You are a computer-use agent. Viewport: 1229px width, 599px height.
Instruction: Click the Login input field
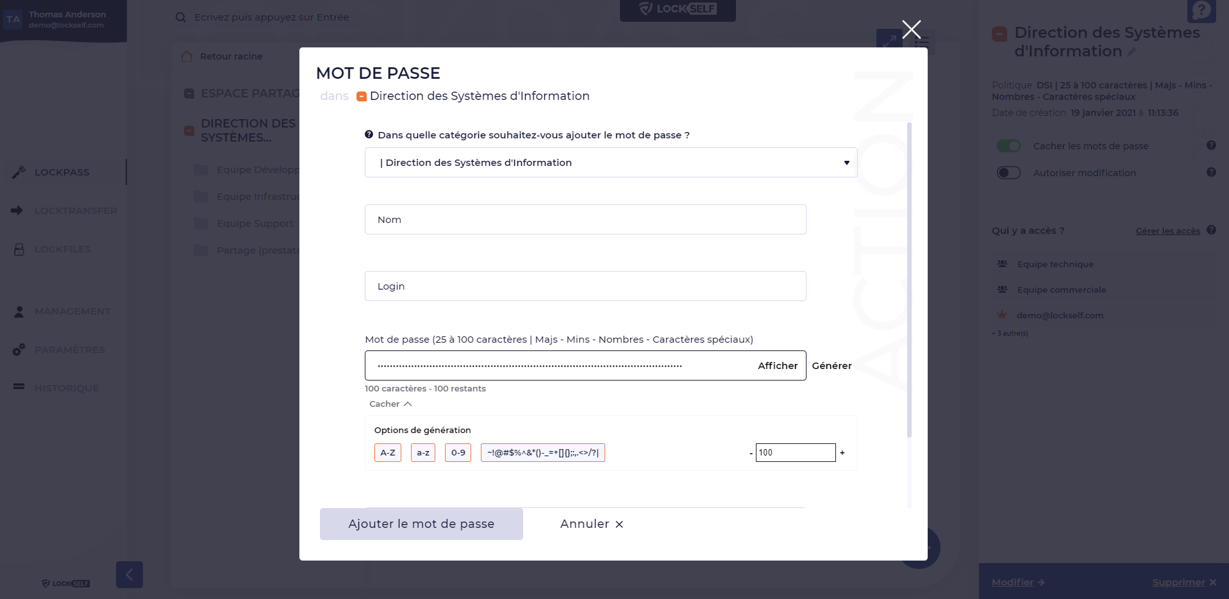click(585, 286)
